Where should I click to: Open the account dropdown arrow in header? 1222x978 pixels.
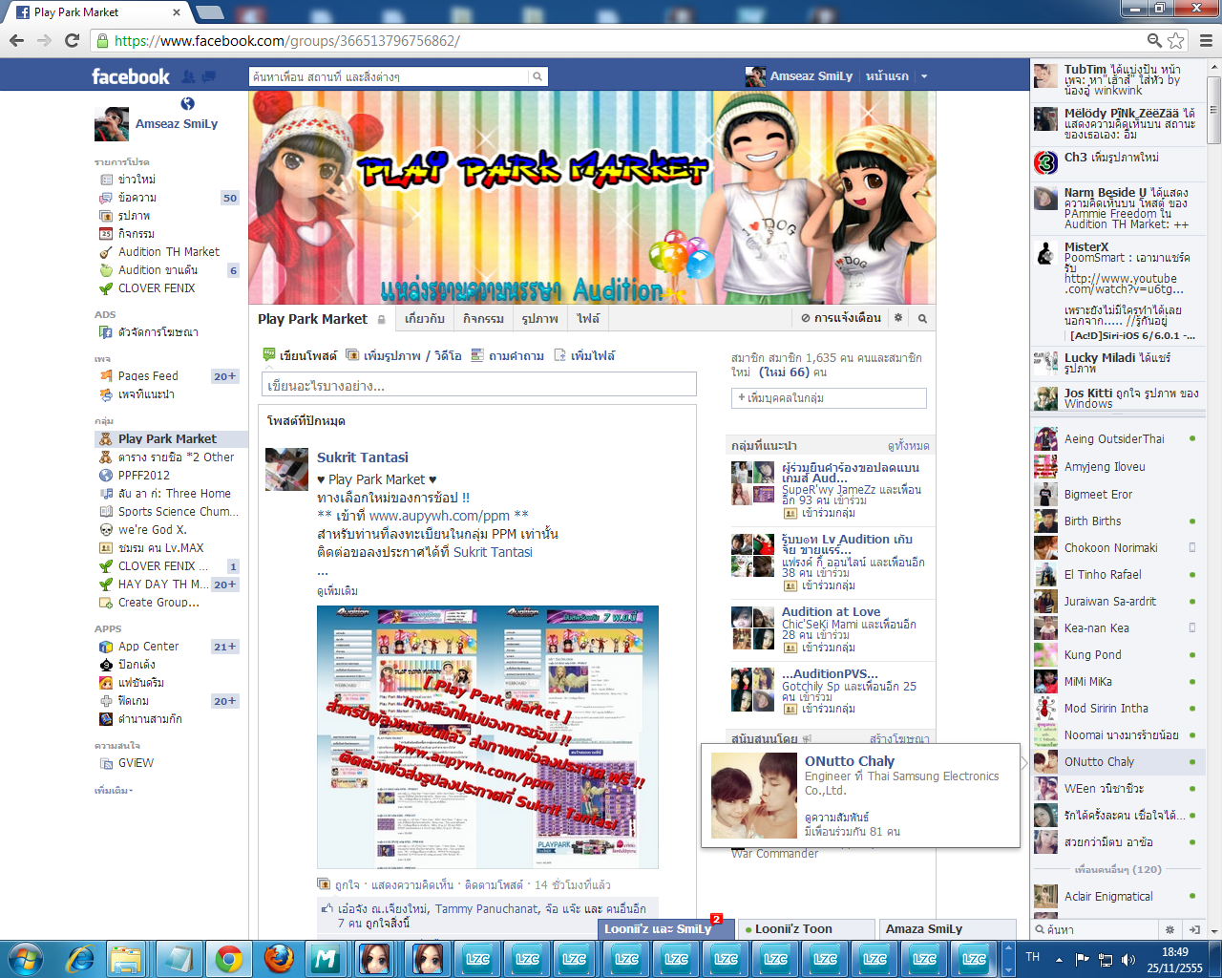click(924, 76)
